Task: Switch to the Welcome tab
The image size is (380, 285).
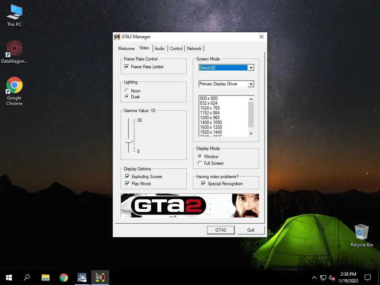Action: (126, 49)
